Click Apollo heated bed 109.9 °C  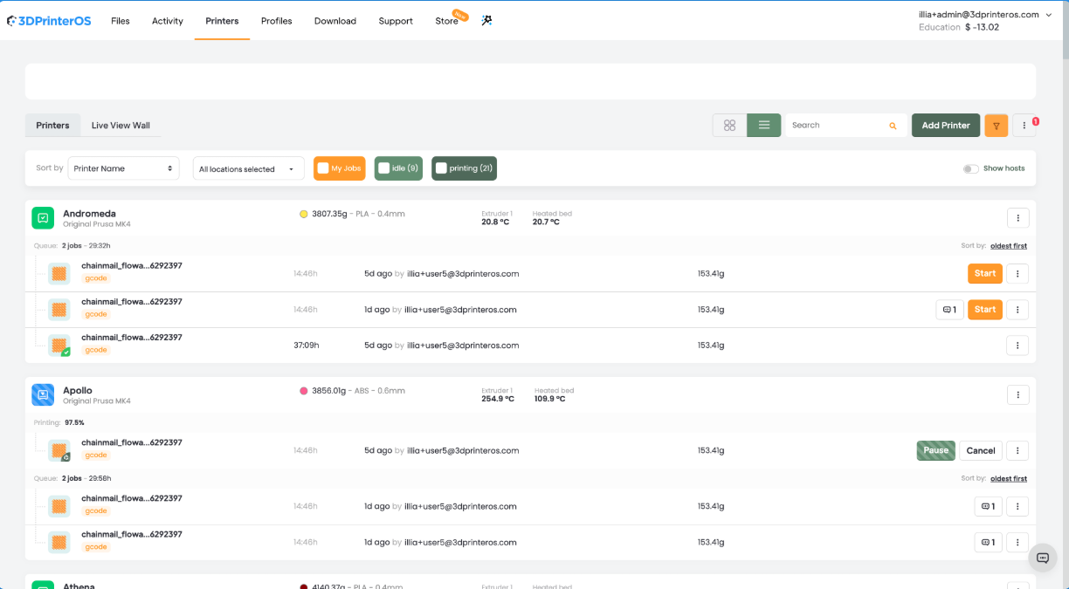(548, 399)
